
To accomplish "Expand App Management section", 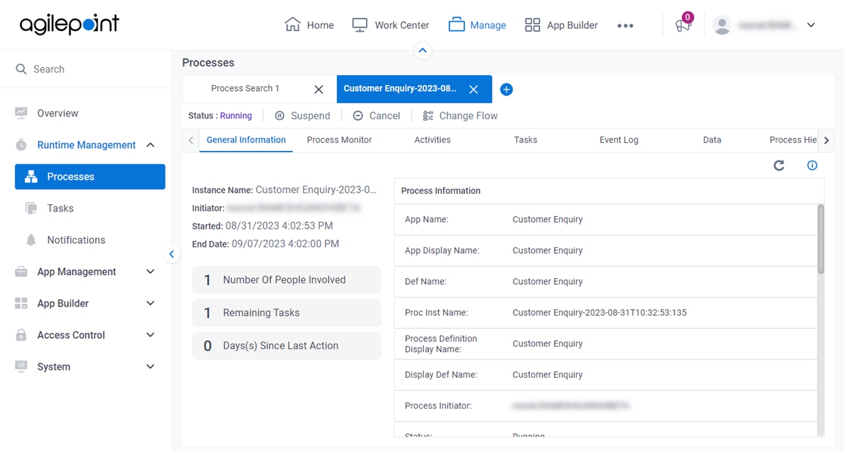I will (150, 272).
